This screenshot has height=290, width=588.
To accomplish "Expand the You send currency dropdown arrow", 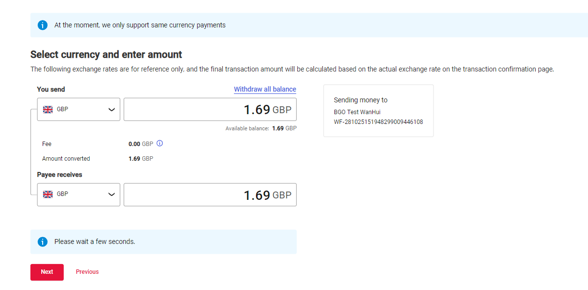I will (x=111, y=110).
